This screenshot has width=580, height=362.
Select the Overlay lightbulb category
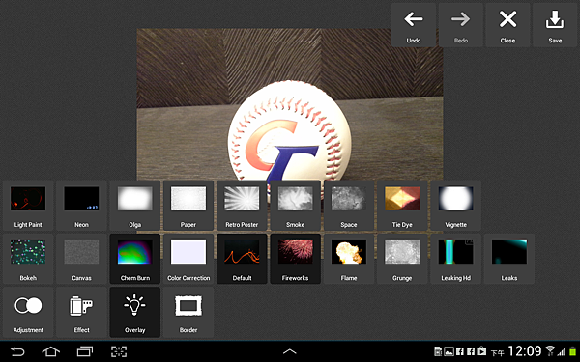[135, 312]
